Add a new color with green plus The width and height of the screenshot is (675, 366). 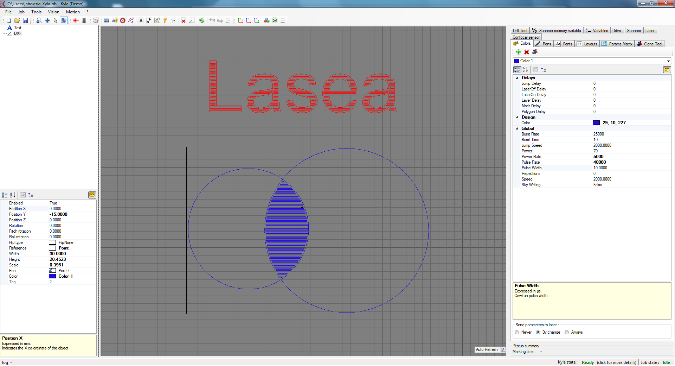[519, 52]
